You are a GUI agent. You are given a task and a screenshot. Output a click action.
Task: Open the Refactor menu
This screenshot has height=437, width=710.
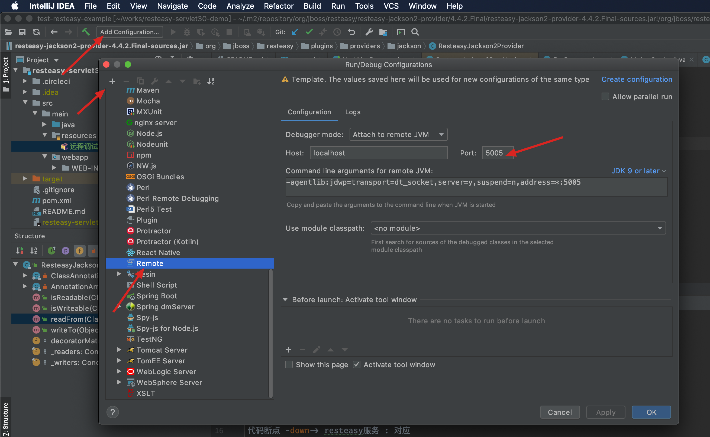[278, 6]
